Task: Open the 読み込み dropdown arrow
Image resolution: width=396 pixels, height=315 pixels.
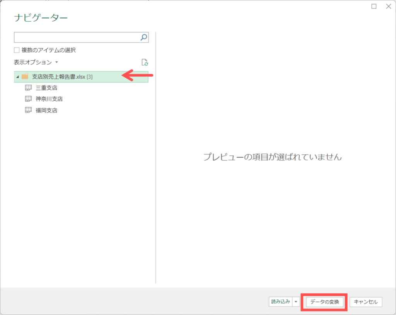Action: click(296, 302)
